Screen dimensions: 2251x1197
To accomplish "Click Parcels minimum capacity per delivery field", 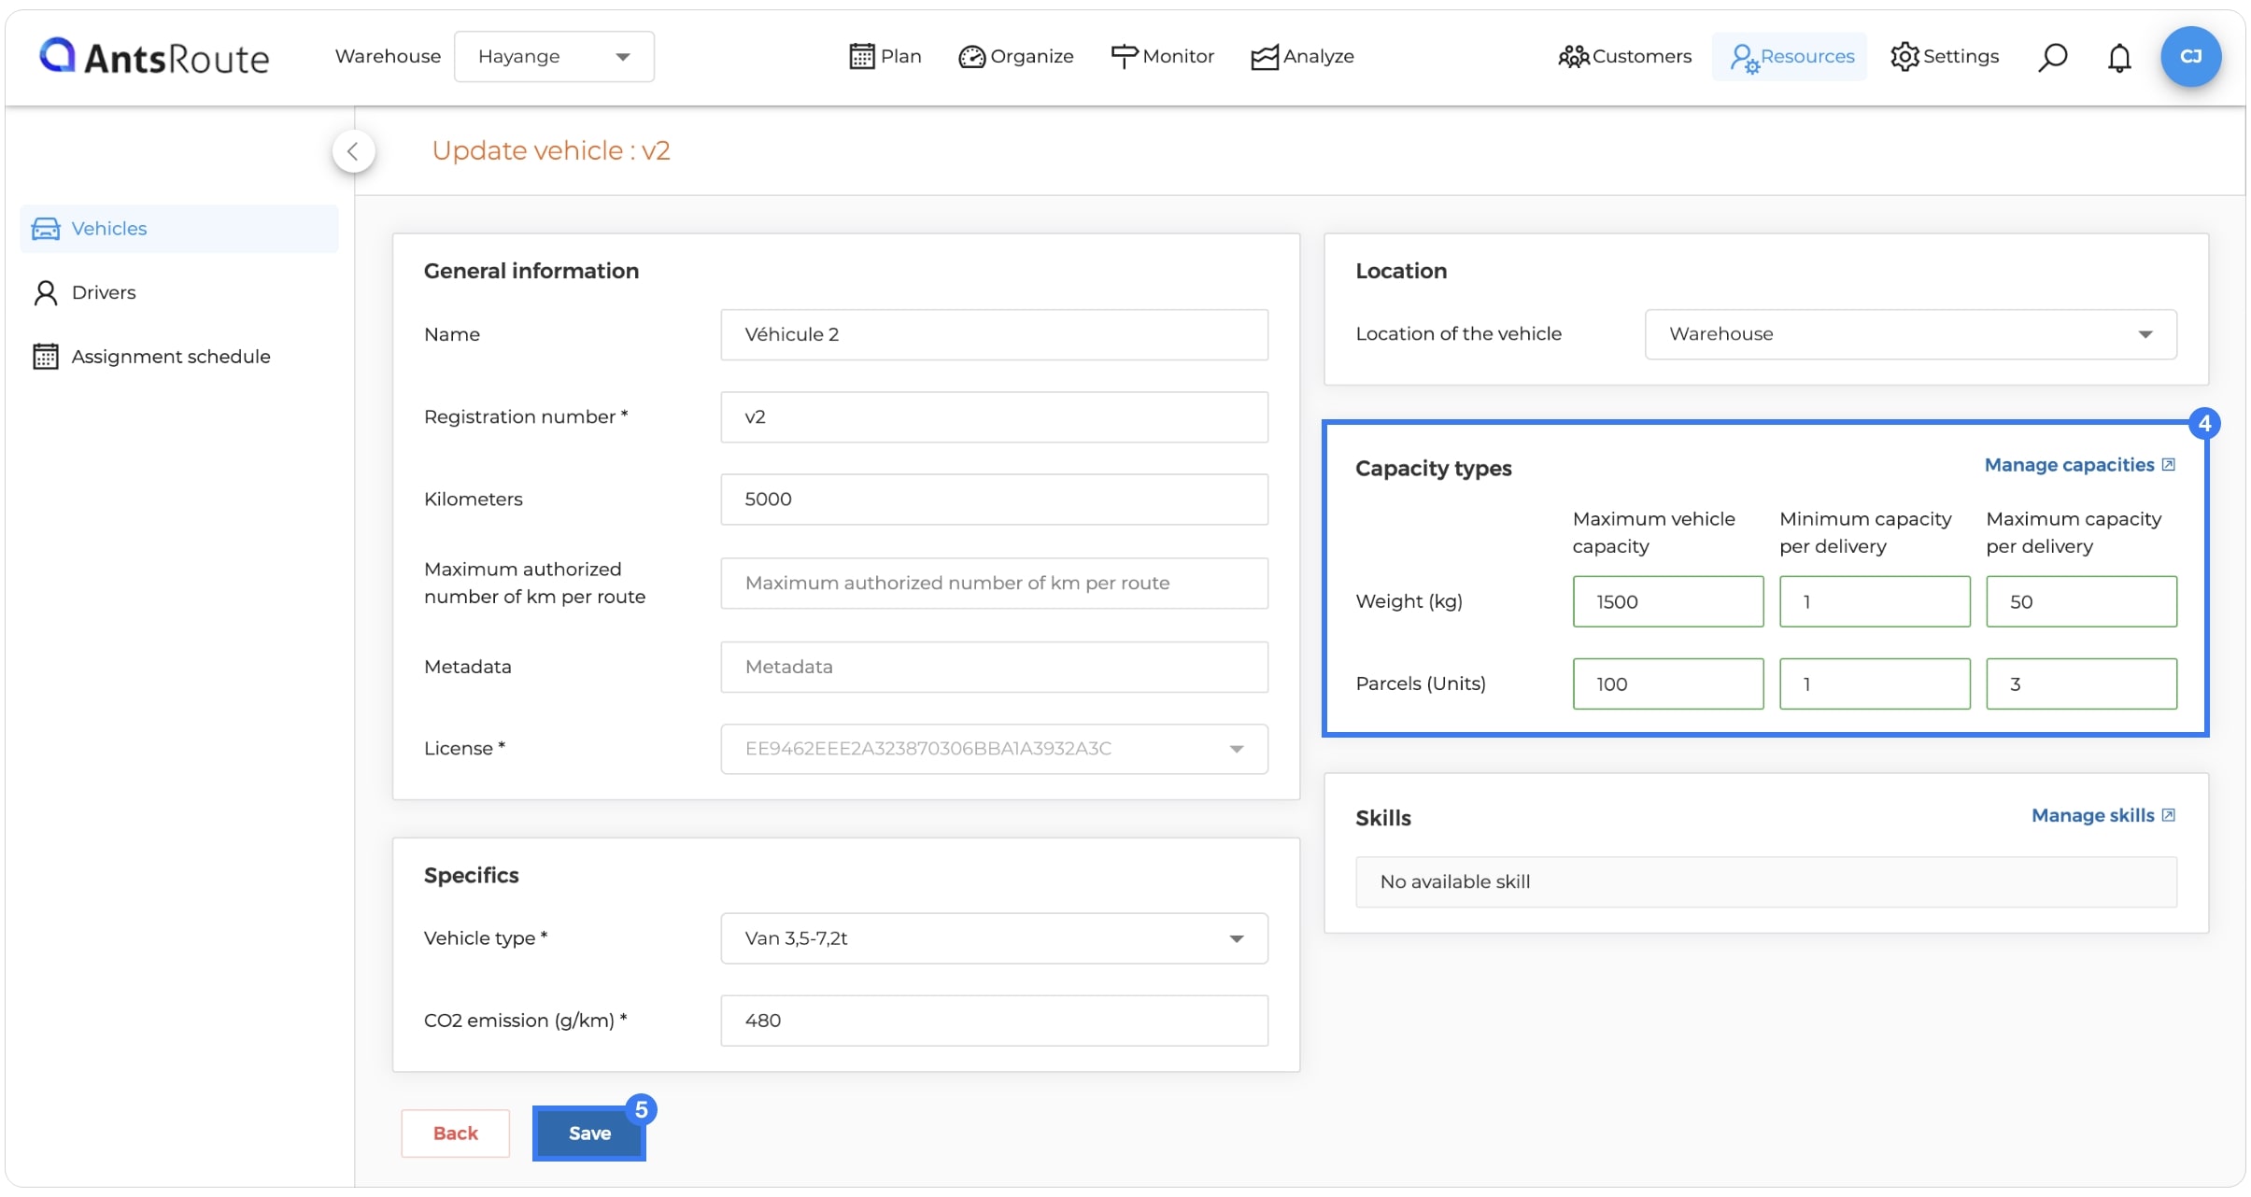I will [1875, 683].
